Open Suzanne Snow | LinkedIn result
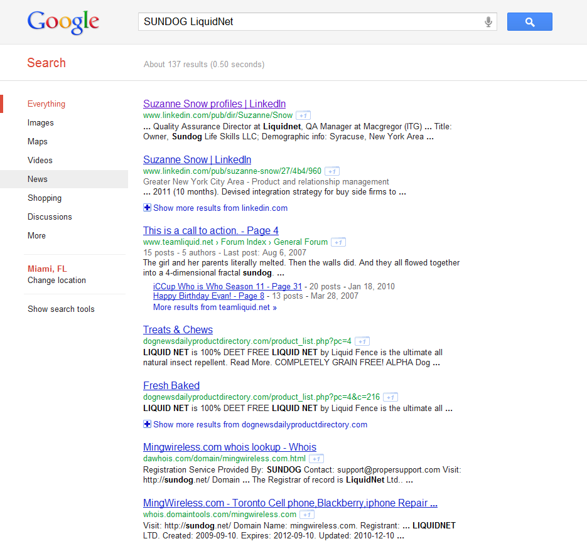 [197, 159]
